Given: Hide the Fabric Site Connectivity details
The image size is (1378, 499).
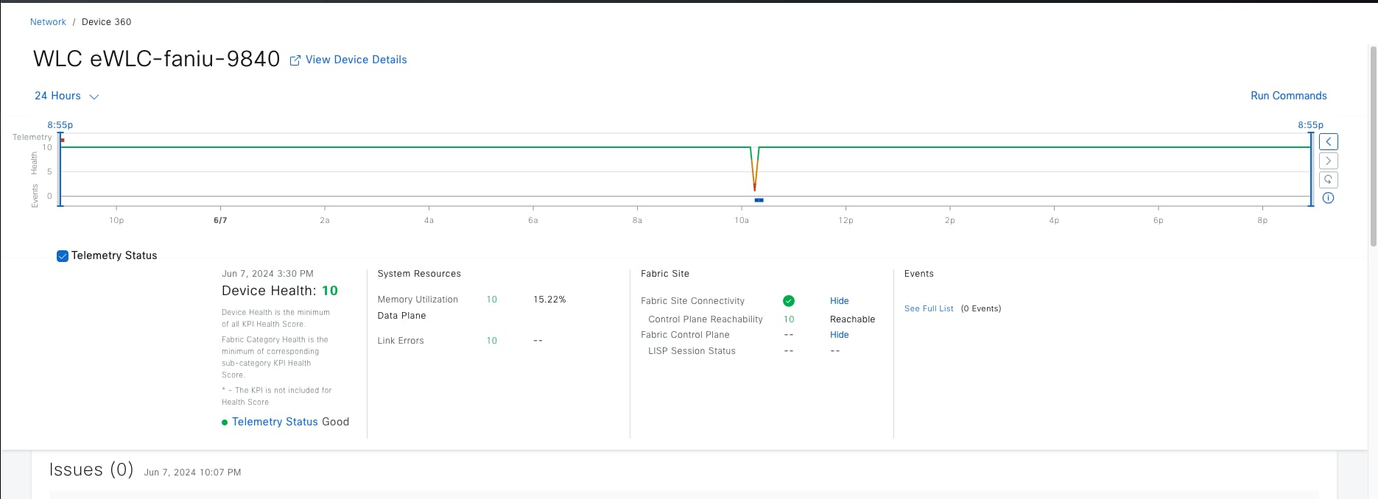Looking at the screenshot, I should tap(839, 301).
